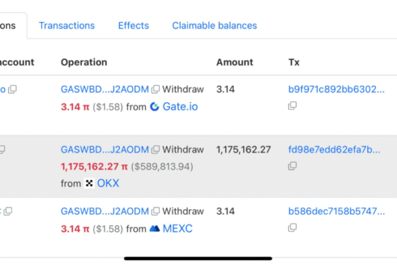Open GASWBD account link in OKX row
Image resolution: width=397 pixels, height=265 pixels.
[105, 150]
